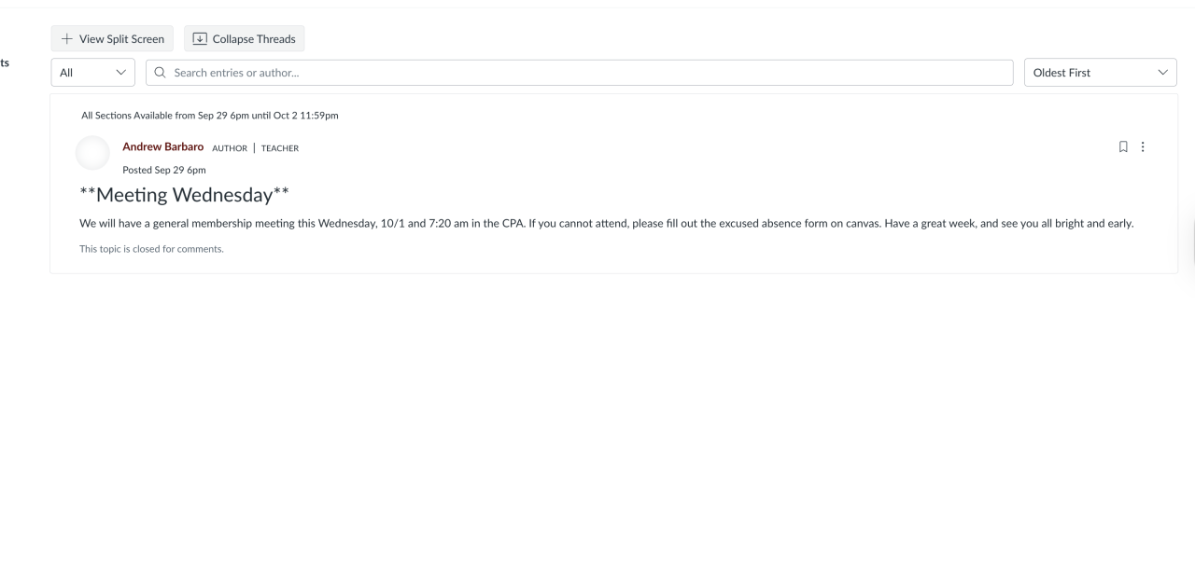Open the three-dot options menu on the post
Image resolution: width=1195 pixels, height=582 pixels.
tap(1143, 146)
